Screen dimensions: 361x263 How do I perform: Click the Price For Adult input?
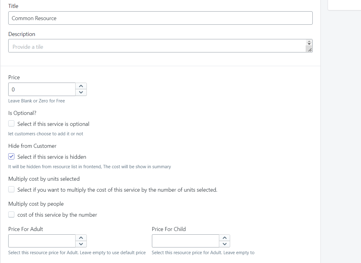tap(42, 241)
